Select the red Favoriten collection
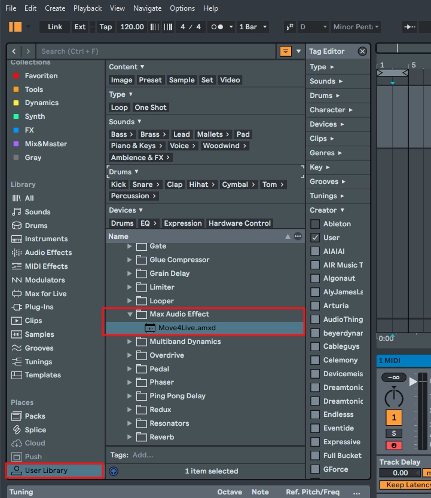431x498 pixels. [41, 76]
